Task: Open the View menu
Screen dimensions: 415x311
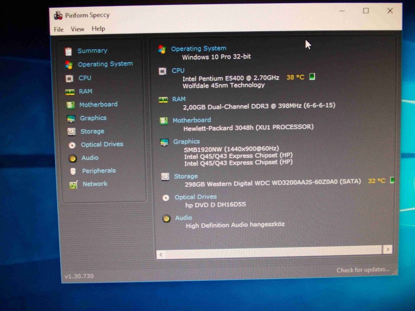Action: [77, 29]
